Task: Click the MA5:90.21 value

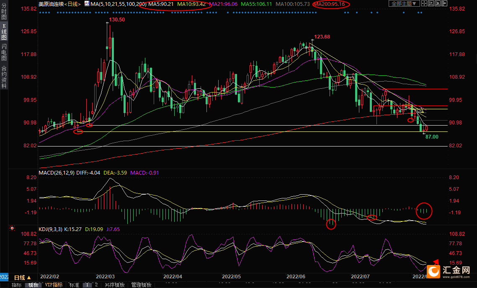Action: click(x=161, y=4)
